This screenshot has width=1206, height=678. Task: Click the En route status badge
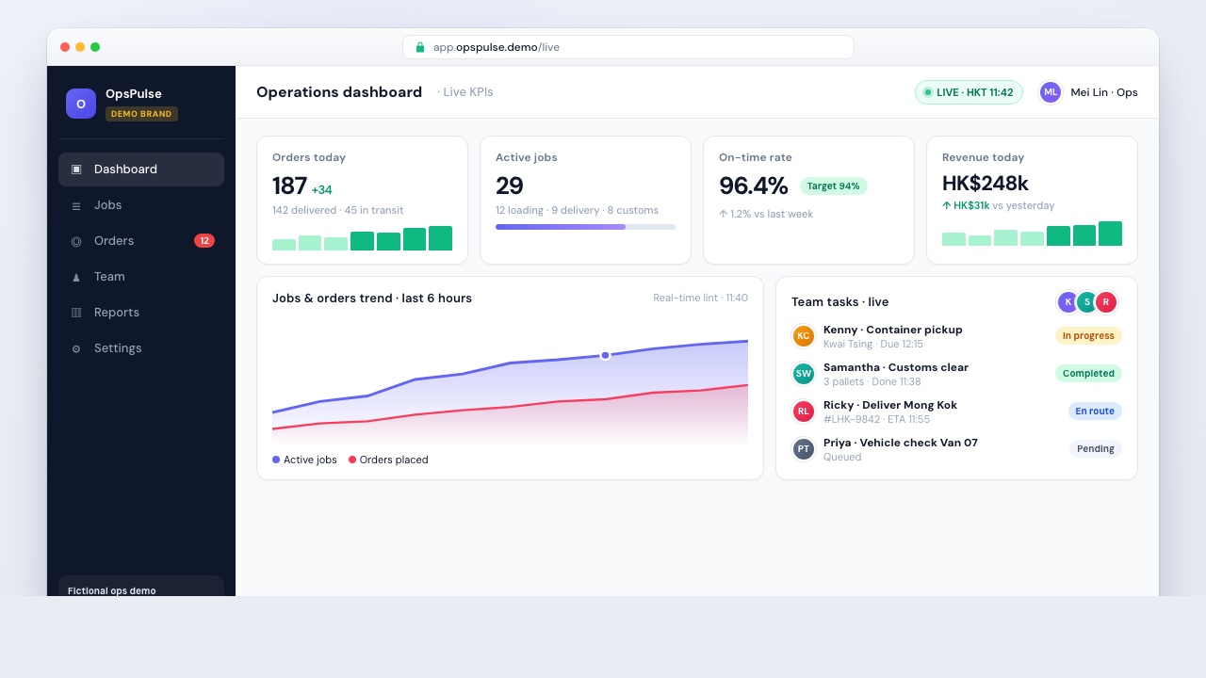tap(1095, 412)
